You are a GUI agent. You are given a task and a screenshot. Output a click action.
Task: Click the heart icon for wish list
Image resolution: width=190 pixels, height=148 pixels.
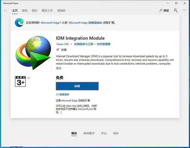click(x=57, y=95)
